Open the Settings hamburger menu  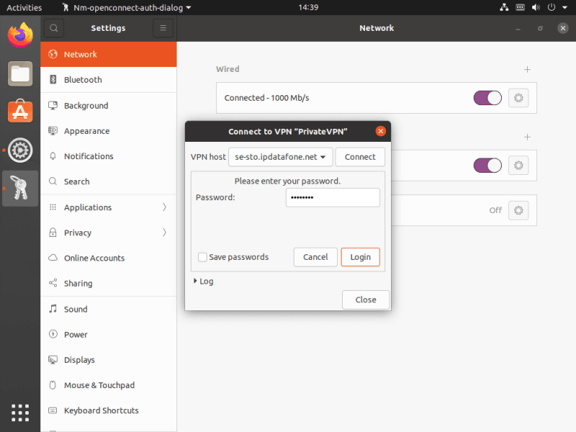[163, 28]
